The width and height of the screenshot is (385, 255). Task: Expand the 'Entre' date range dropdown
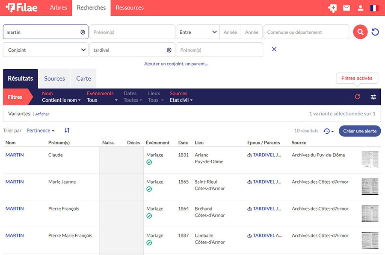(198, 32)
